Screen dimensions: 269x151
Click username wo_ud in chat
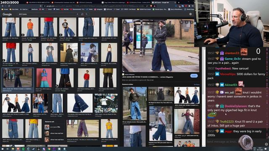click(x=229, y=92)
